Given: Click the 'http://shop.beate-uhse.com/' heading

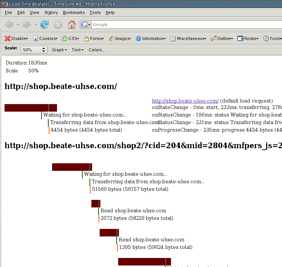Looking at the screenshot, I should point(61,86).
